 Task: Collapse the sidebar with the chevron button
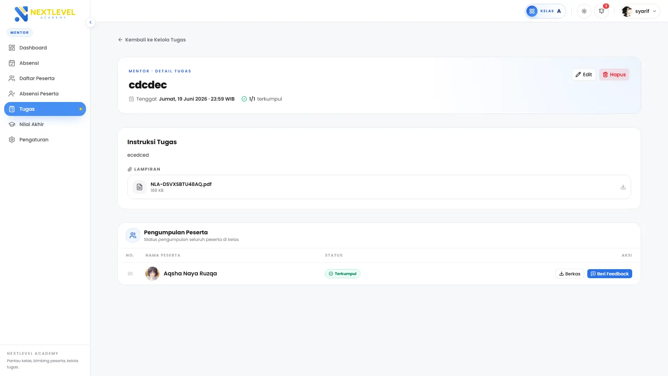pos(90,22)
